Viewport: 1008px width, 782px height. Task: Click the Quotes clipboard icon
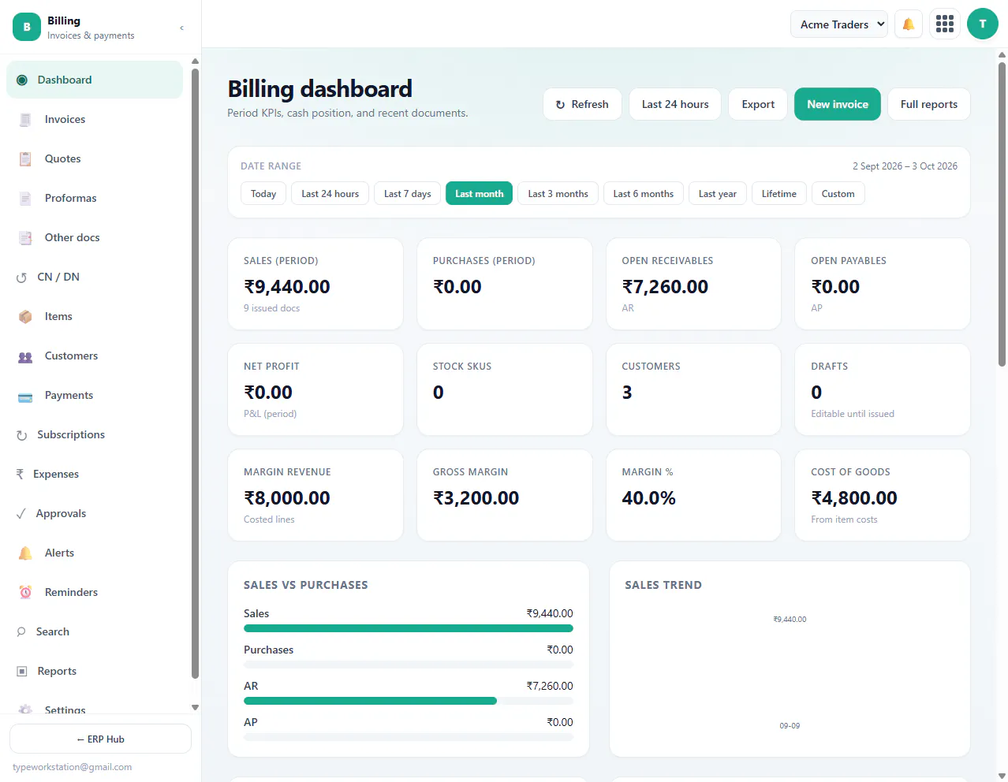click(x=25, y=159)
